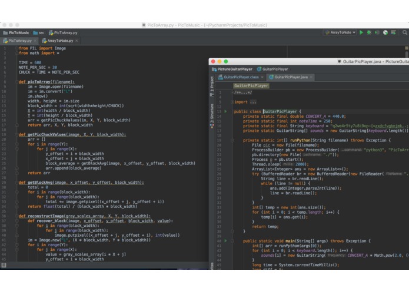Click the ans.add(Integer.parseInt(line)) line
The height and width of the screenshot is (291, 409).
[305, 188]
